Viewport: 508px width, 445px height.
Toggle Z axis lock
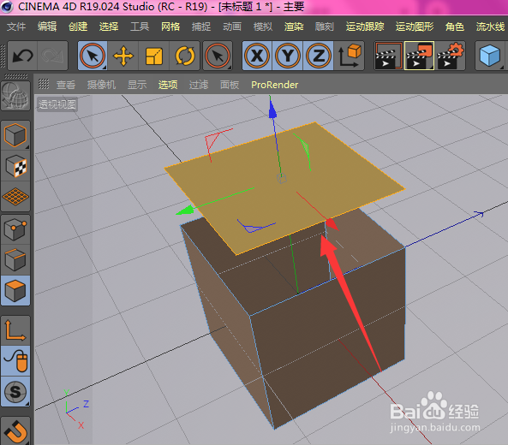point(319,56)
